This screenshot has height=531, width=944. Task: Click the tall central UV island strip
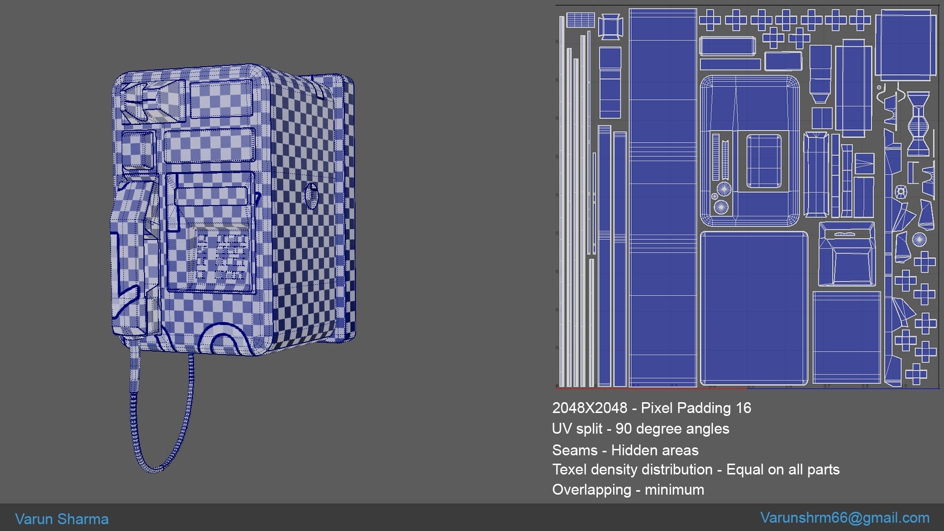pos(663,197)
